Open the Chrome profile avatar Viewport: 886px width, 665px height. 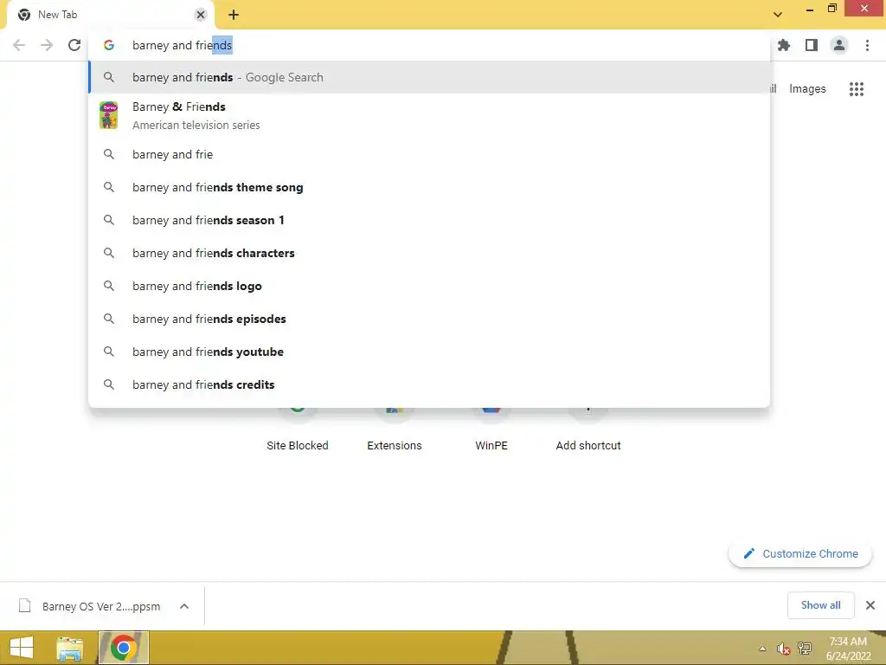click(x=839, y=45)
